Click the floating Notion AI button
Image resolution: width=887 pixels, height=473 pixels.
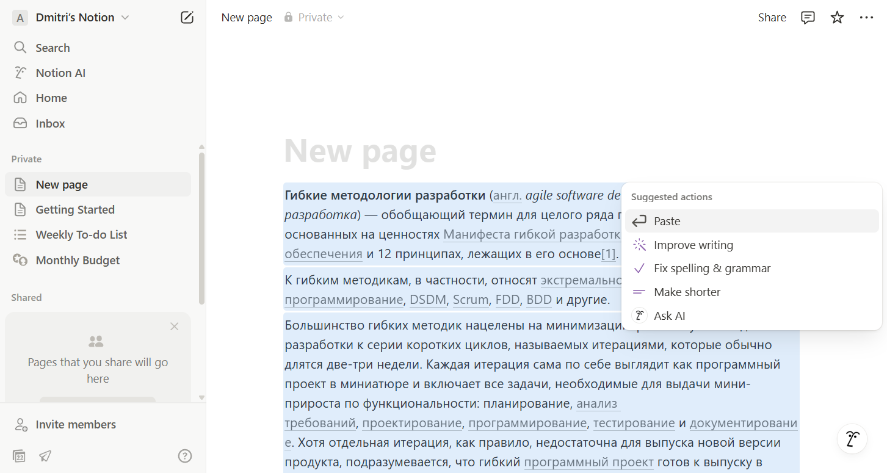coord(852,438)
